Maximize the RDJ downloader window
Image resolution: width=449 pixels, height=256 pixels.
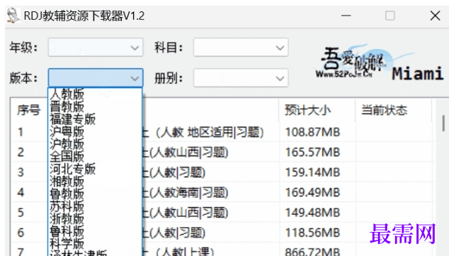tap(390, 16)
